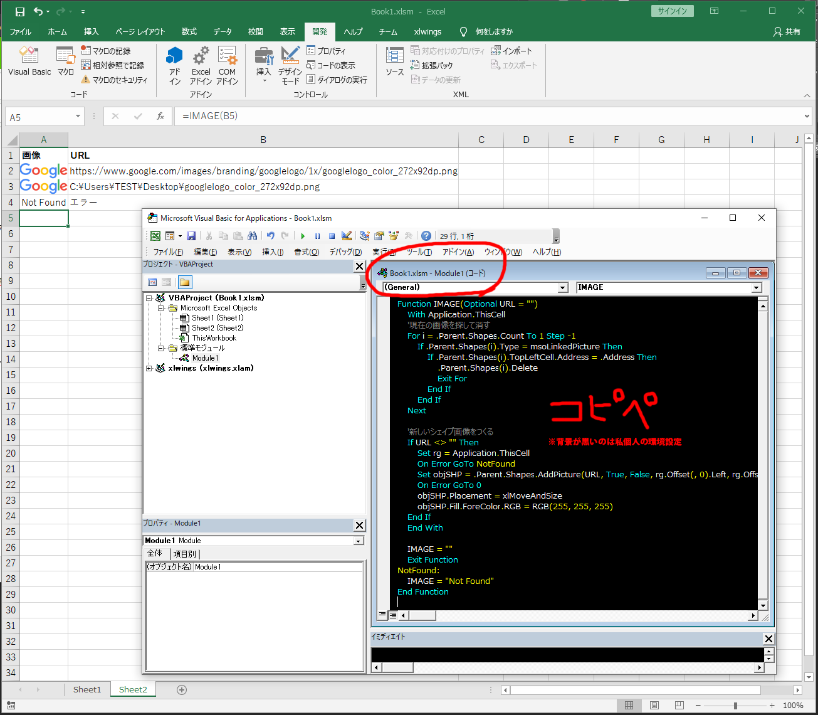The width and height of the screenshot is (818, 715).
Task: Close the イミディエイト window
Action: 768,638
